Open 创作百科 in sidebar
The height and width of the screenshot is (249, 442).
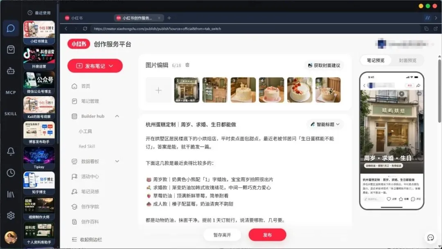click(x=90, y=222)
